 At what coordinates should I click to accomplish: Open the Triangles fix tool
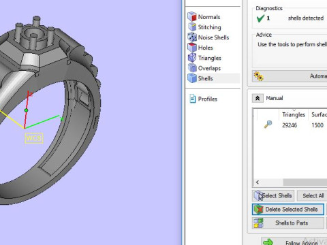(204, 58)
